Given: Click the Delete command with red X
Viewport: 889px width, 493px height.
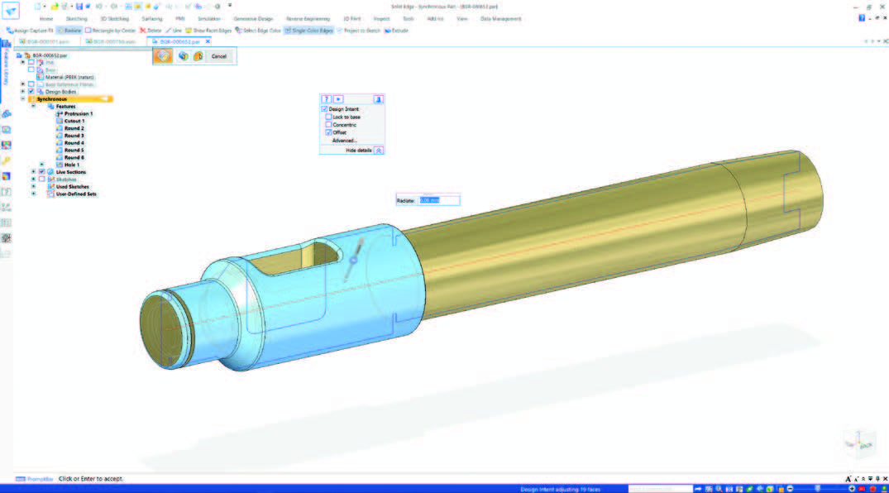Looking at the screenshot, I should 151,31.
